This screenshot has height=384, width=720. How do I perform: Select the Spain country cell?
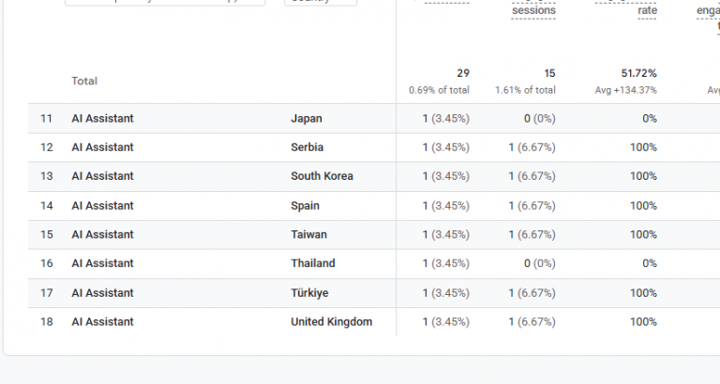pos(305,206)
